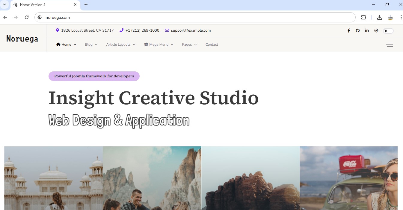Click the browser Extensions puzzle icon
Screen dimensions: 403x210
click(x=363, y=17)
